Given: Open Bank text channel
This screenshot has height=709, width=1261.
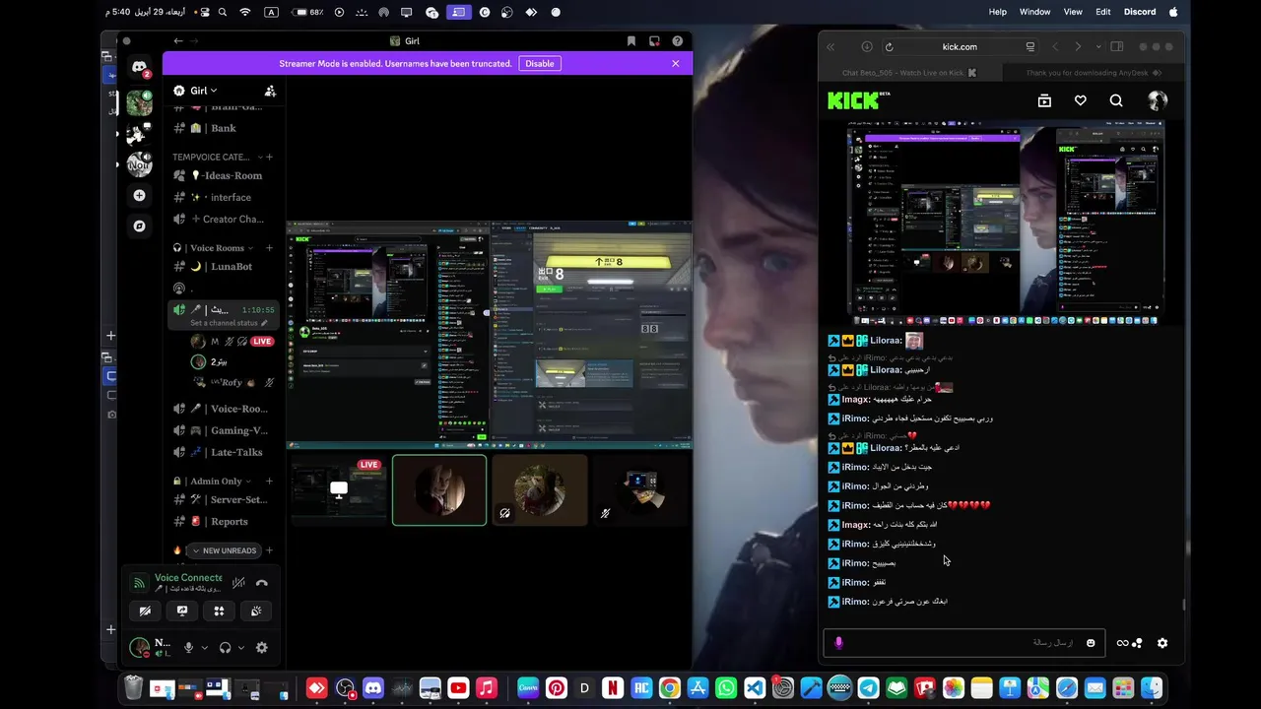Looking at the screenshot, I should click(x=224, y=128).
